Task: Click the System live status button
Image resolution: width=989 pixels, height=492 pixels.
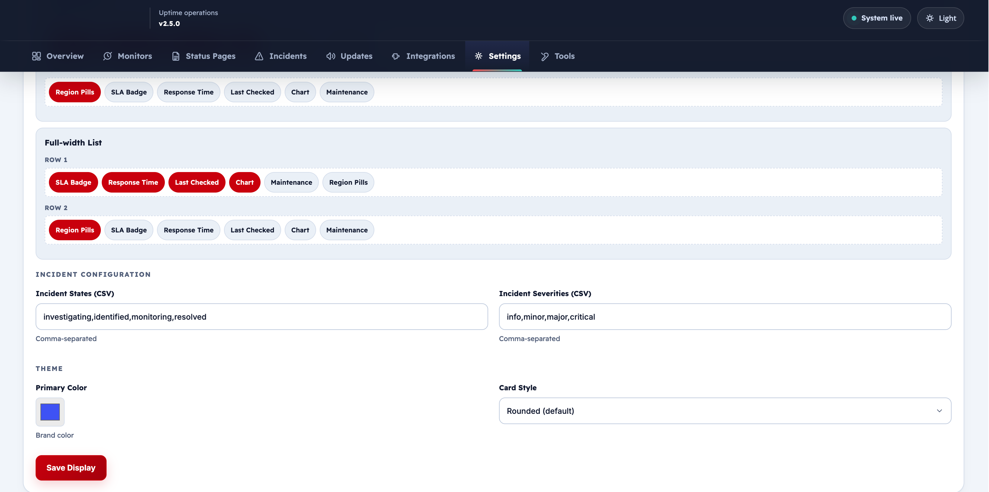Action: pyautogui.click(x=877, y=18)
